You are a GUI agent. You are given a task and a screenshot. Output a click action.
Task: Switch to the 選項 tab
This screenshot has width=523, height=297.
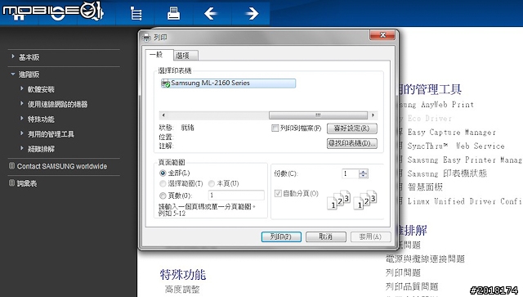coord(186,56)
